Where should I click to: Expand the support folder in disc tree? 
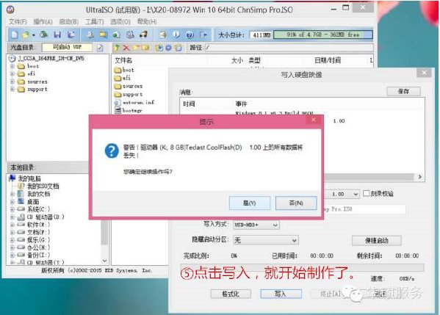coord(12,89)
